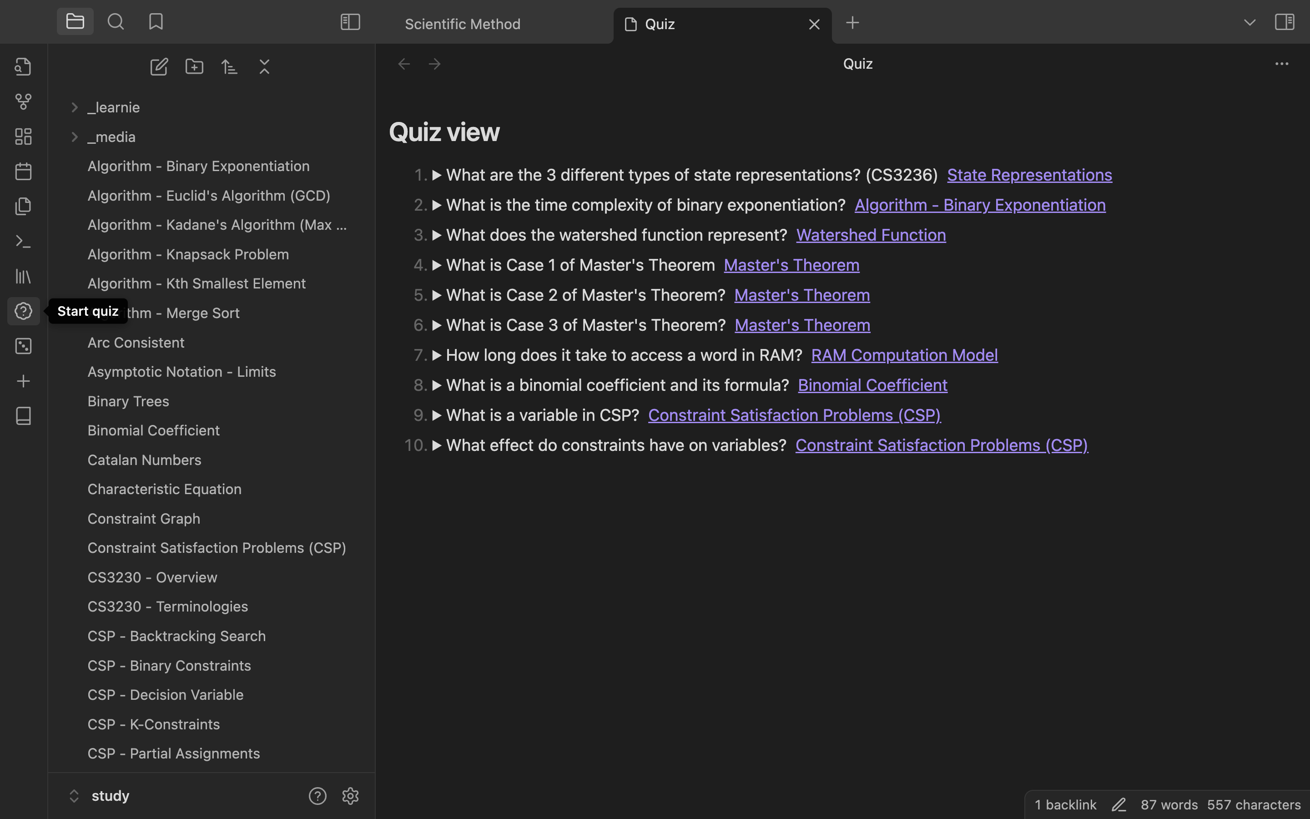Expand the _media folder
Viewport: 1310px width, 819px height.
pos(75,137)
